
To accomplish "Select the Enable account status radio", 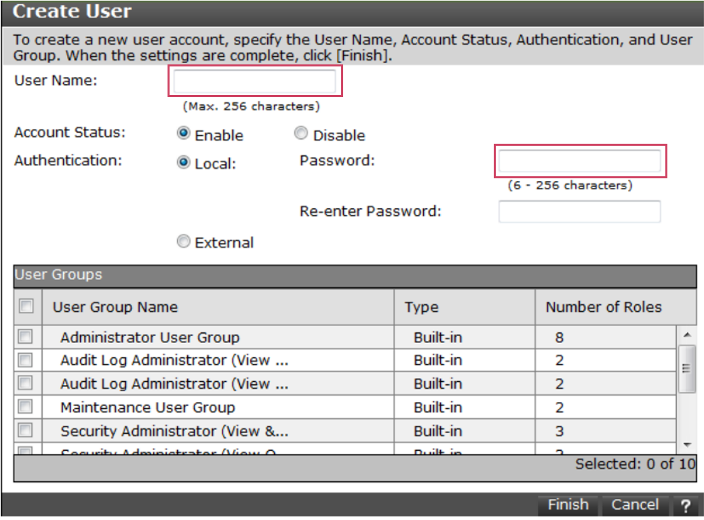I will click(183, 134).
